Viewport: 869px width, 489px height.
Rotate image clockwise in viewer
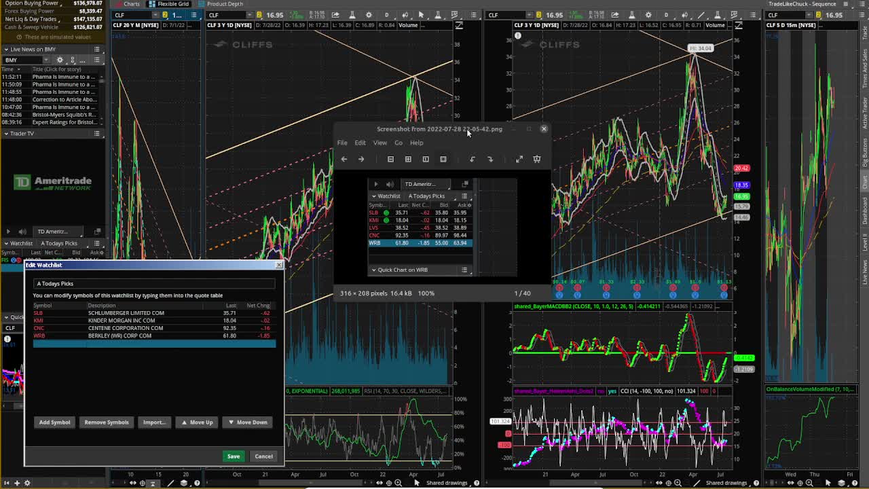click(490, 159)
